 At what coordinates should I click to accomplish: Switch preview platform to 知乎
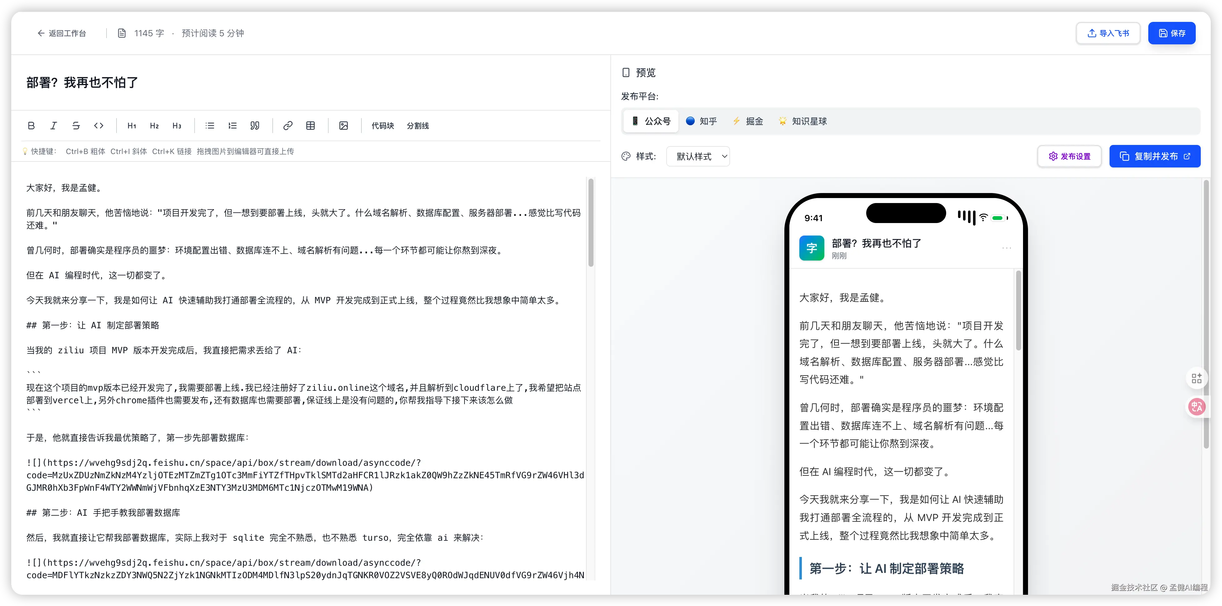(702, 122)
